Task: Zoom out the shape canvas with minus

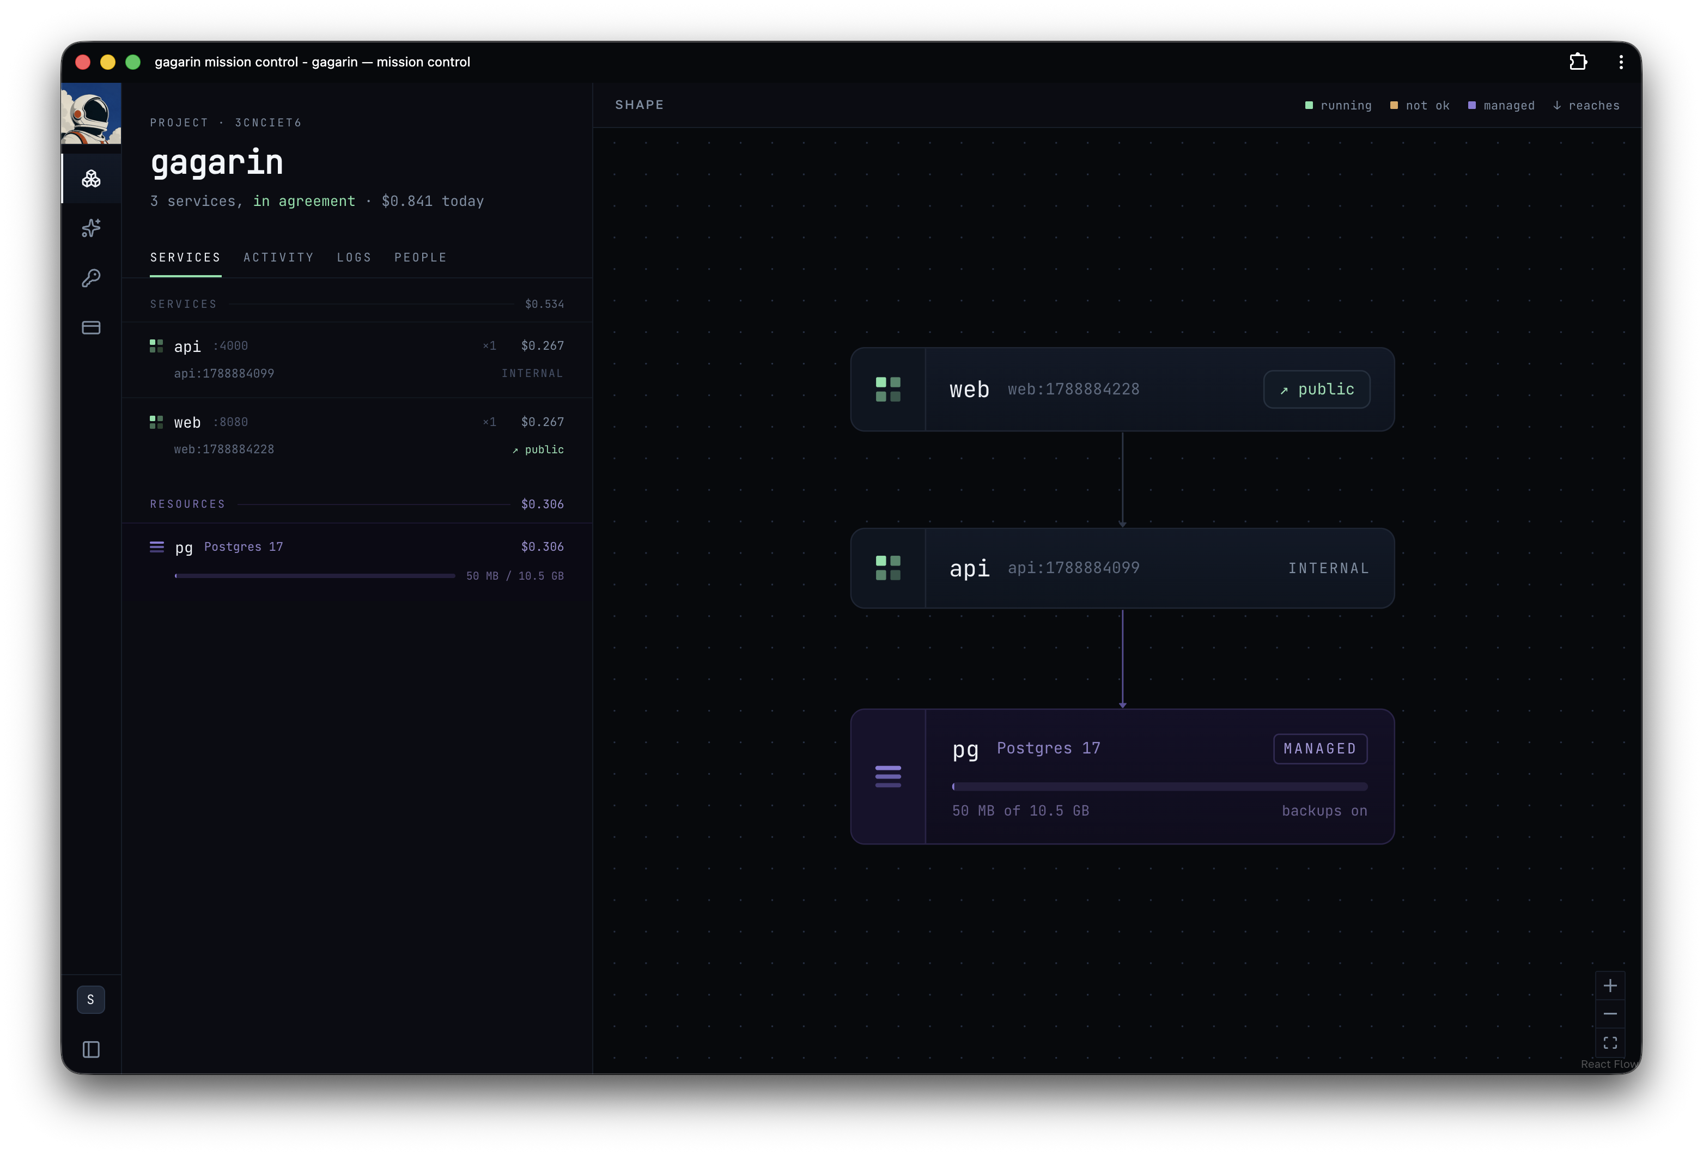Action: point(1610,1013)
